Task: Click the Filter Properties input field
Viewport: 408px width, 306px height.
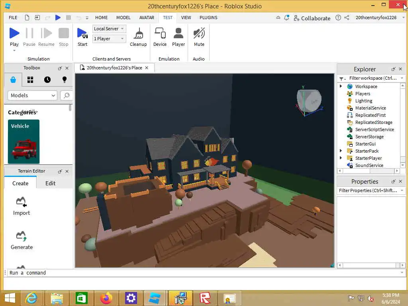Action: pyautogui.click(x=371, y=190)
